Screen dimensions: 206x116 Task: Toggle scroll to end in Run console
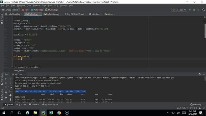pos(11,91)
